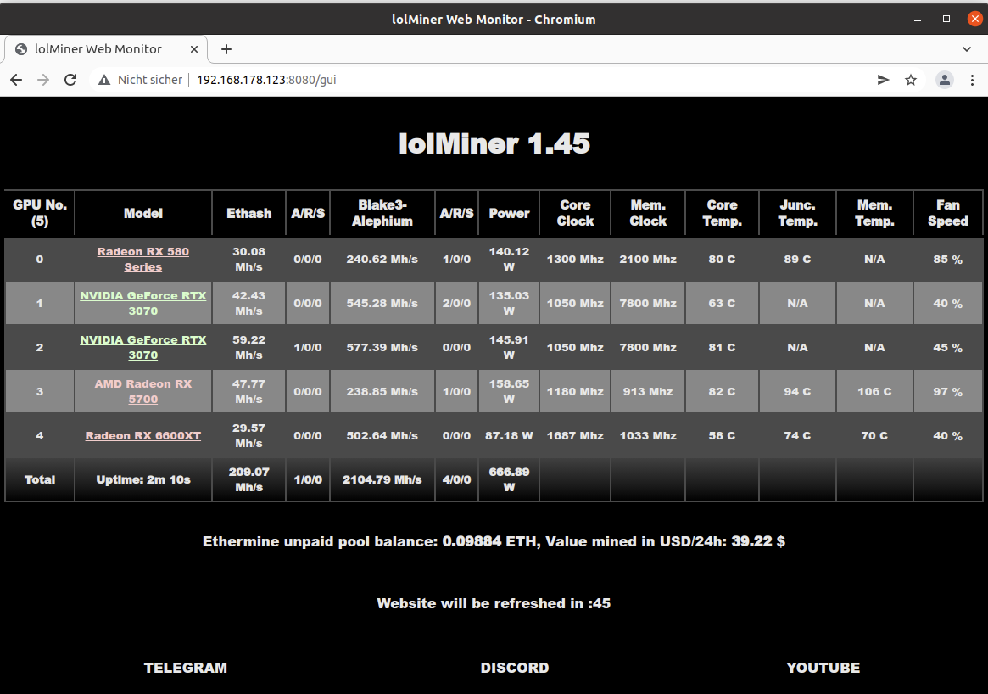
Task: Open the DISCORD link
Action: 514,668
